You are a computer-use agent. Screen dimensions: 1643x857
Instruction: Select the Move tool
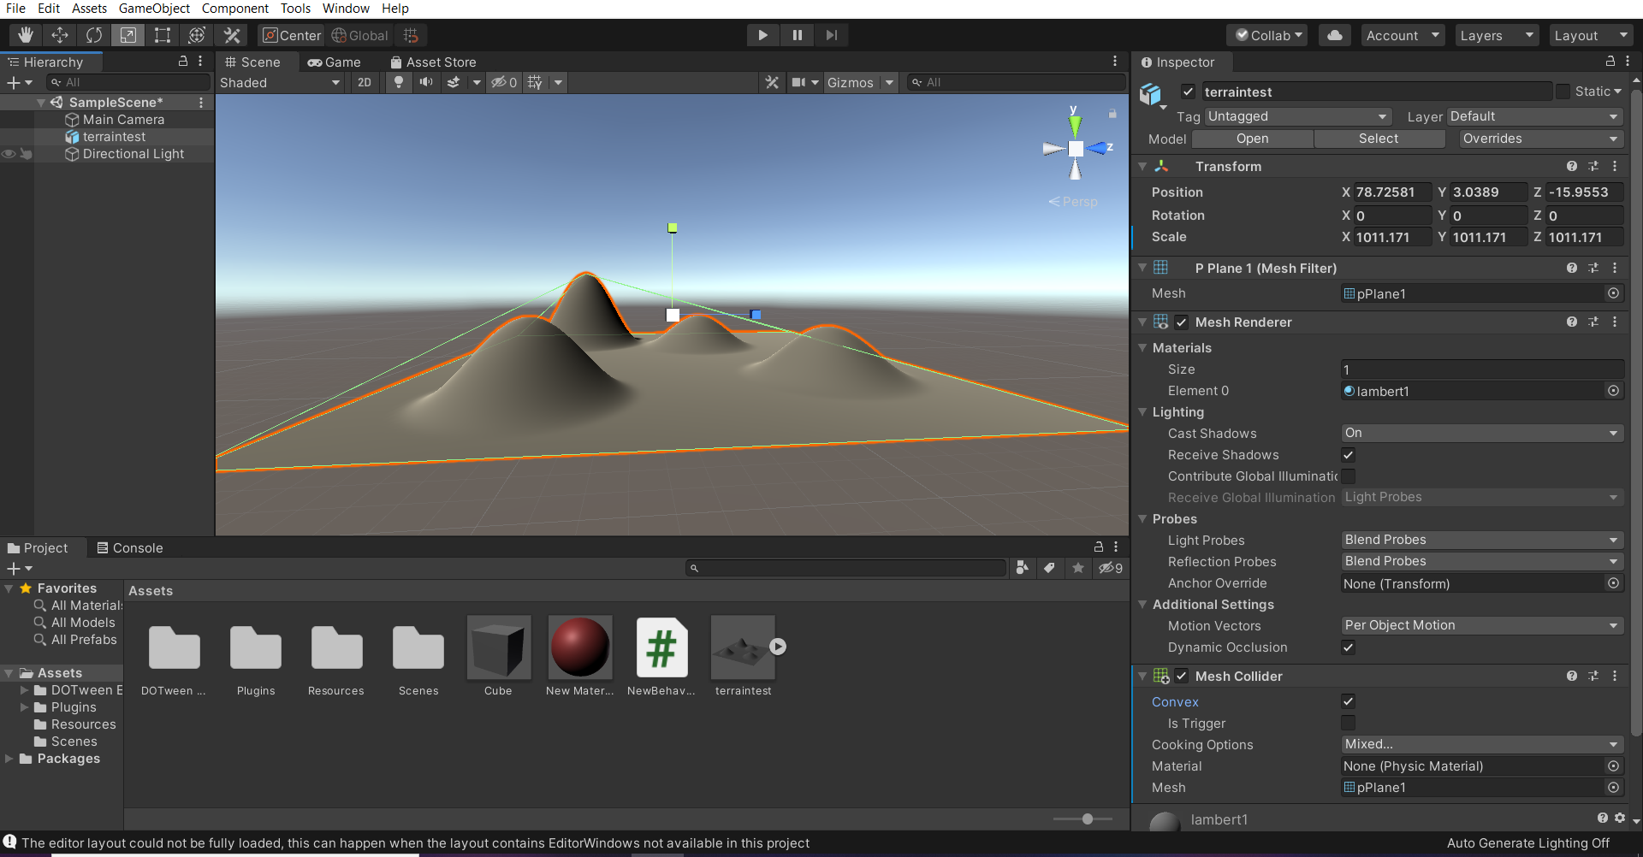pyautogui.click(x=60, y=35)
